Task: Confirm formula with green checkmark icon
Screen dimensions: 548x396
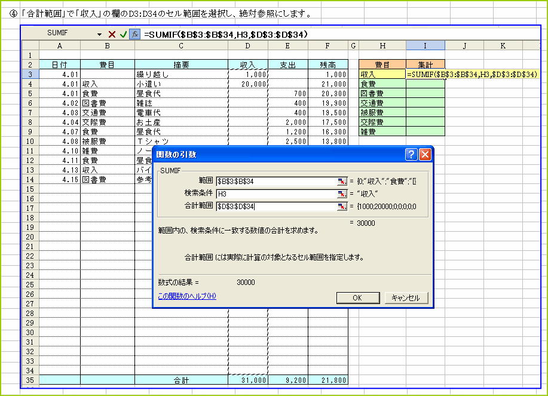Action: click(123, 34)
